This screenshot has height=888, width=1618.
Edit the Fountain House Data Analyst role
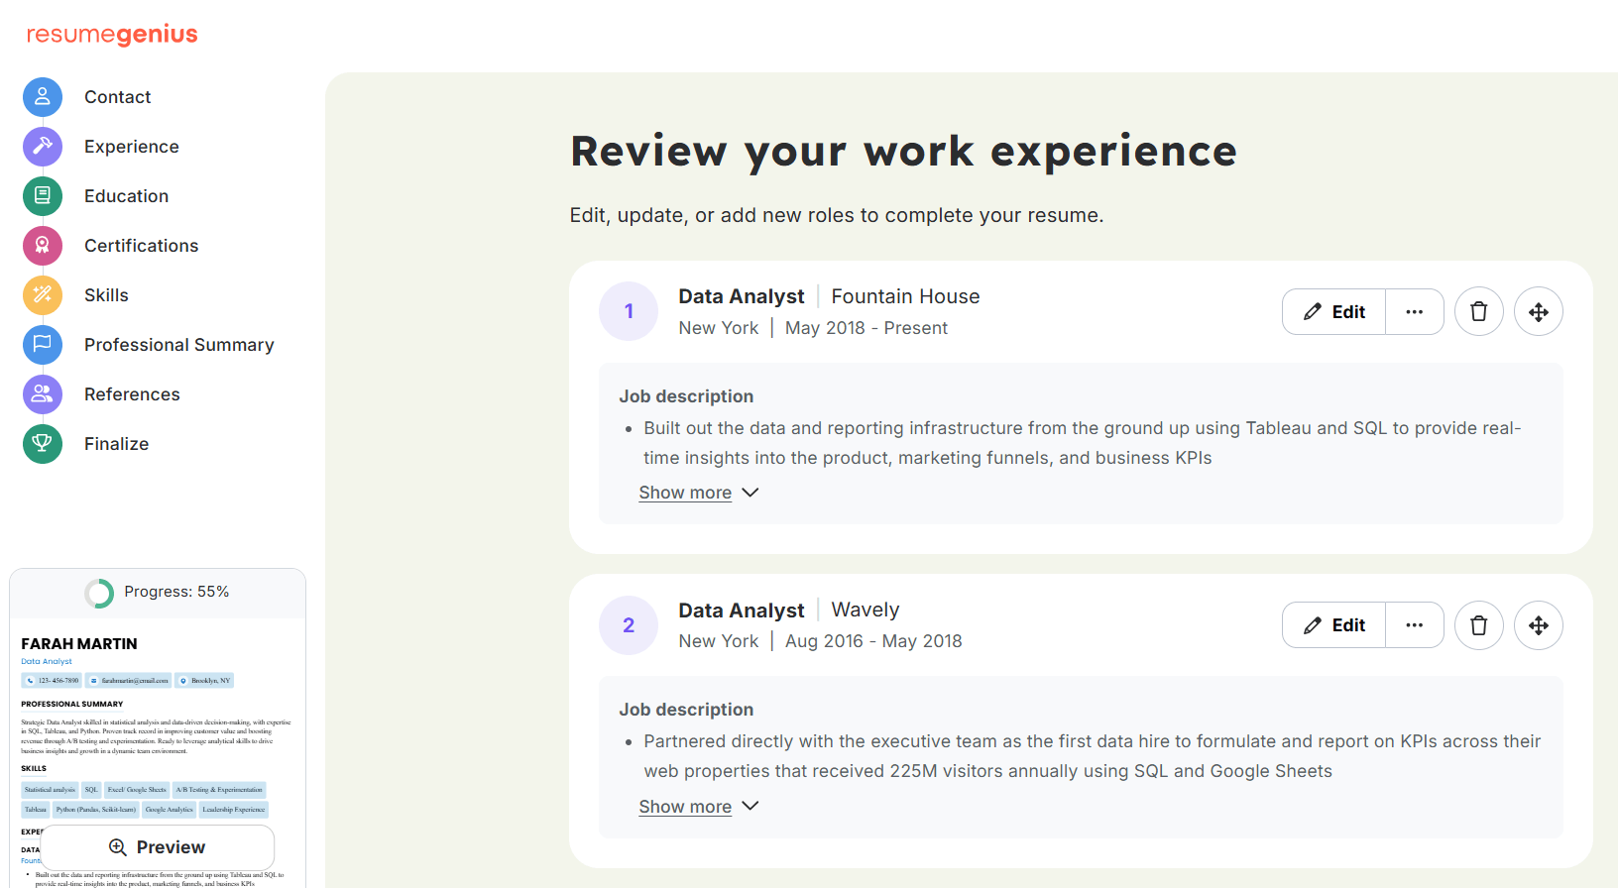tap(1332, 311)
